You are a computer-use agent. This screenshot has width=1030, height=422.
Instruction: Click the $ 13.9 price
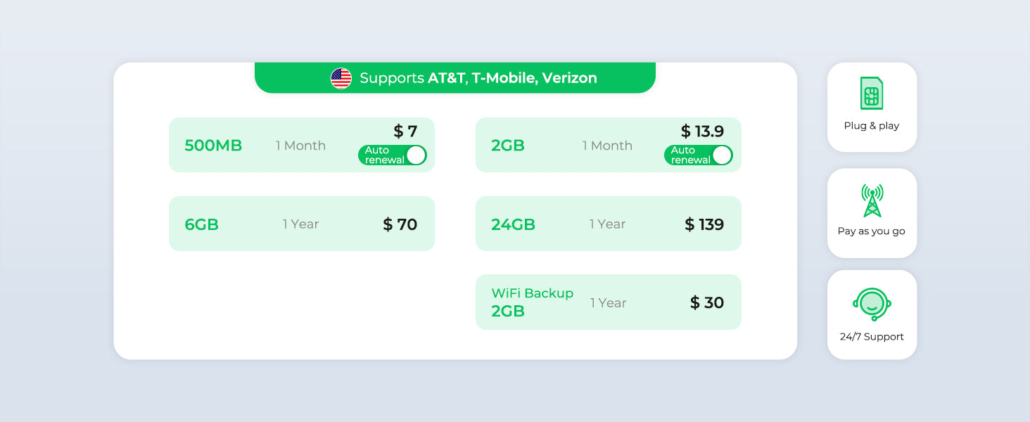tap(702, 132)
